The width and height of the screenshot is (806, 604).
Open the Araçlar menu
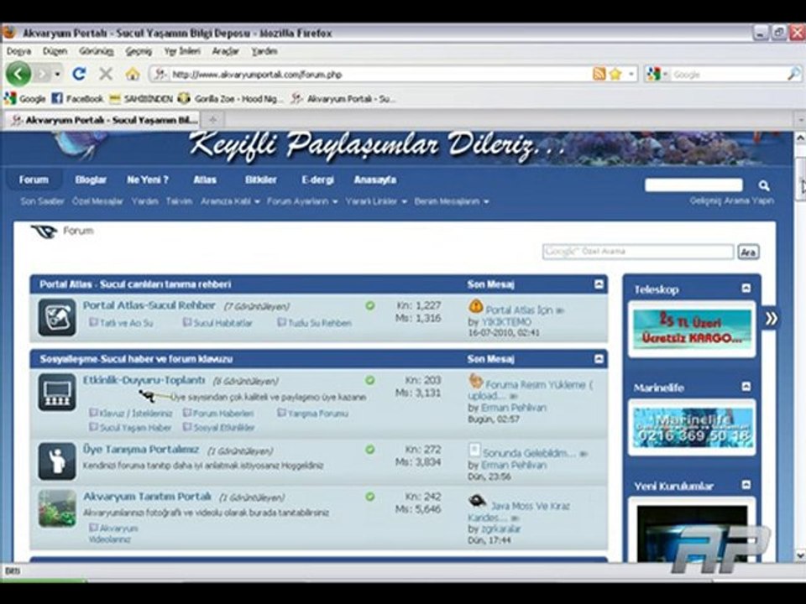[x=226, y=51]
